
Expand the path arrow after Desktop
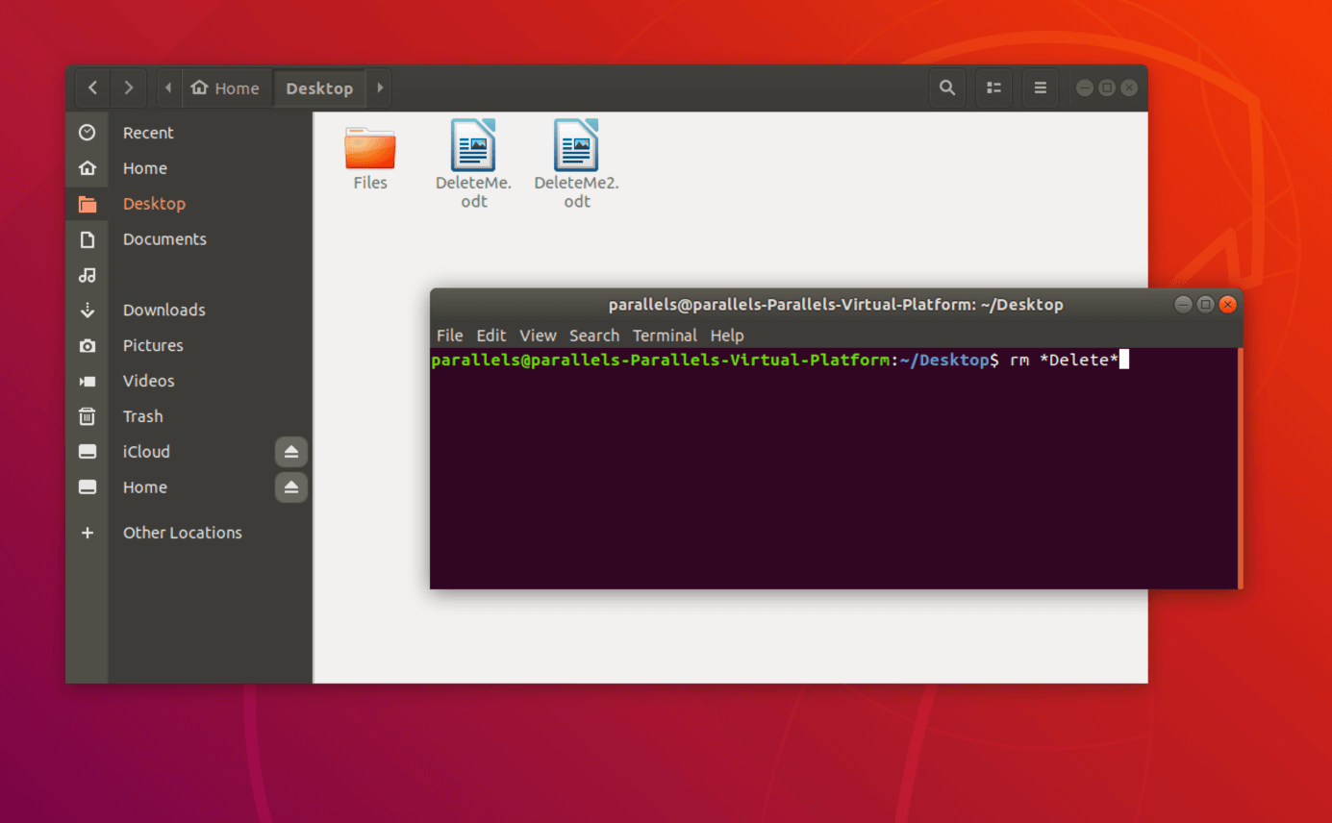tap(379, 87)
